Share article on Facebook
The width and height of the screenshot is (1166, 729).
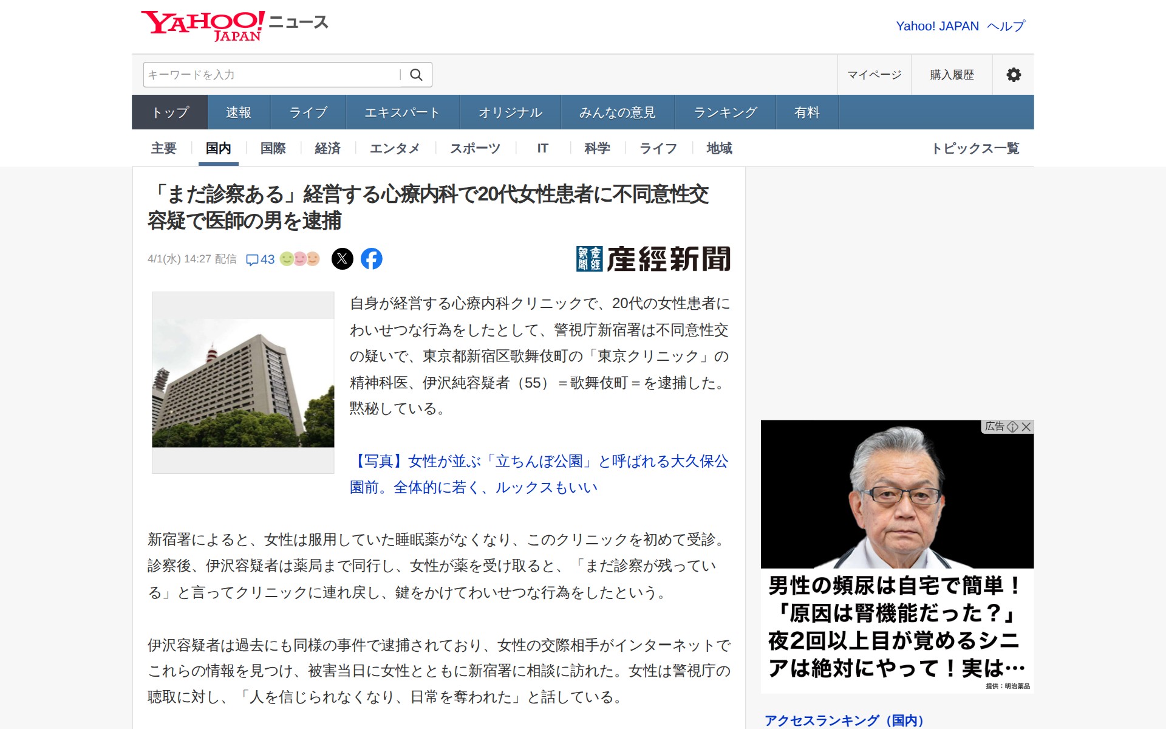pyautogui.click(x=372, y=259)
